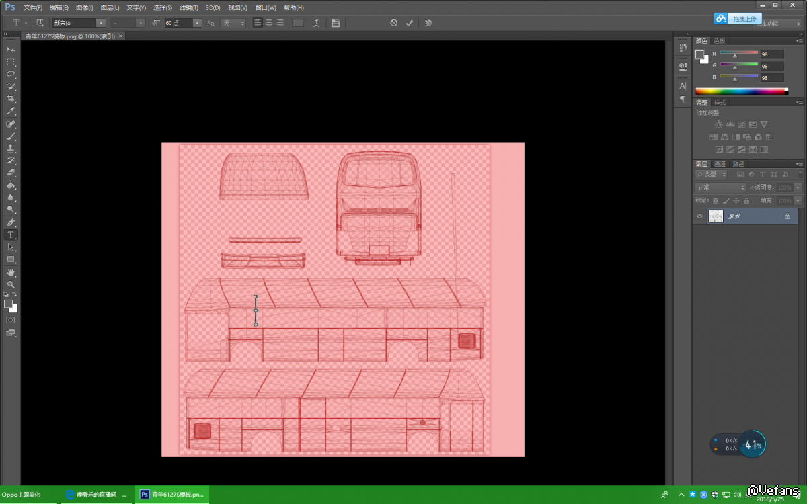This screenshot has height=504, width=807.
Task: Expand the font size dropdown 60点
Action: tap(197, 23)
